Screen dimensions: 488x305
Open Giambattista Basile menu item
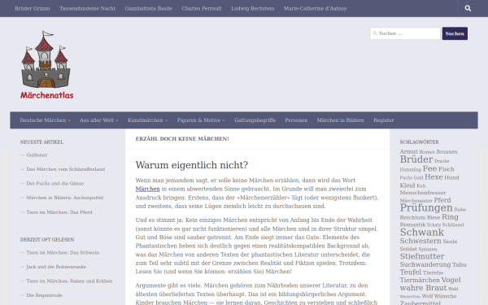(149, 8)
